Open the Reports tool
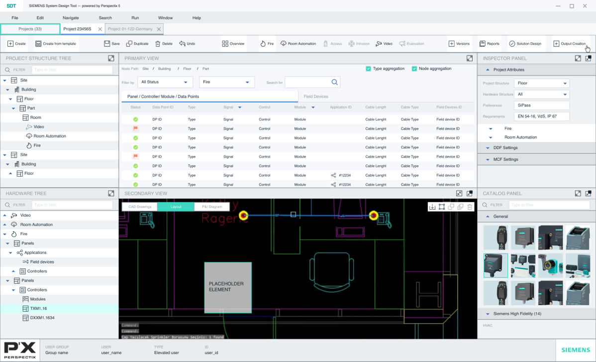The image size is (596, 362). [x=490, y=43]
